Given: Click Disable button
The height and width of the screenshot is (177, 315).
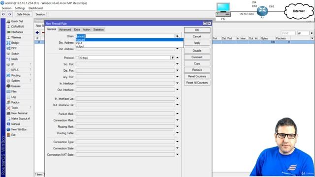Looking at the screenshot, I should [197, 51].
